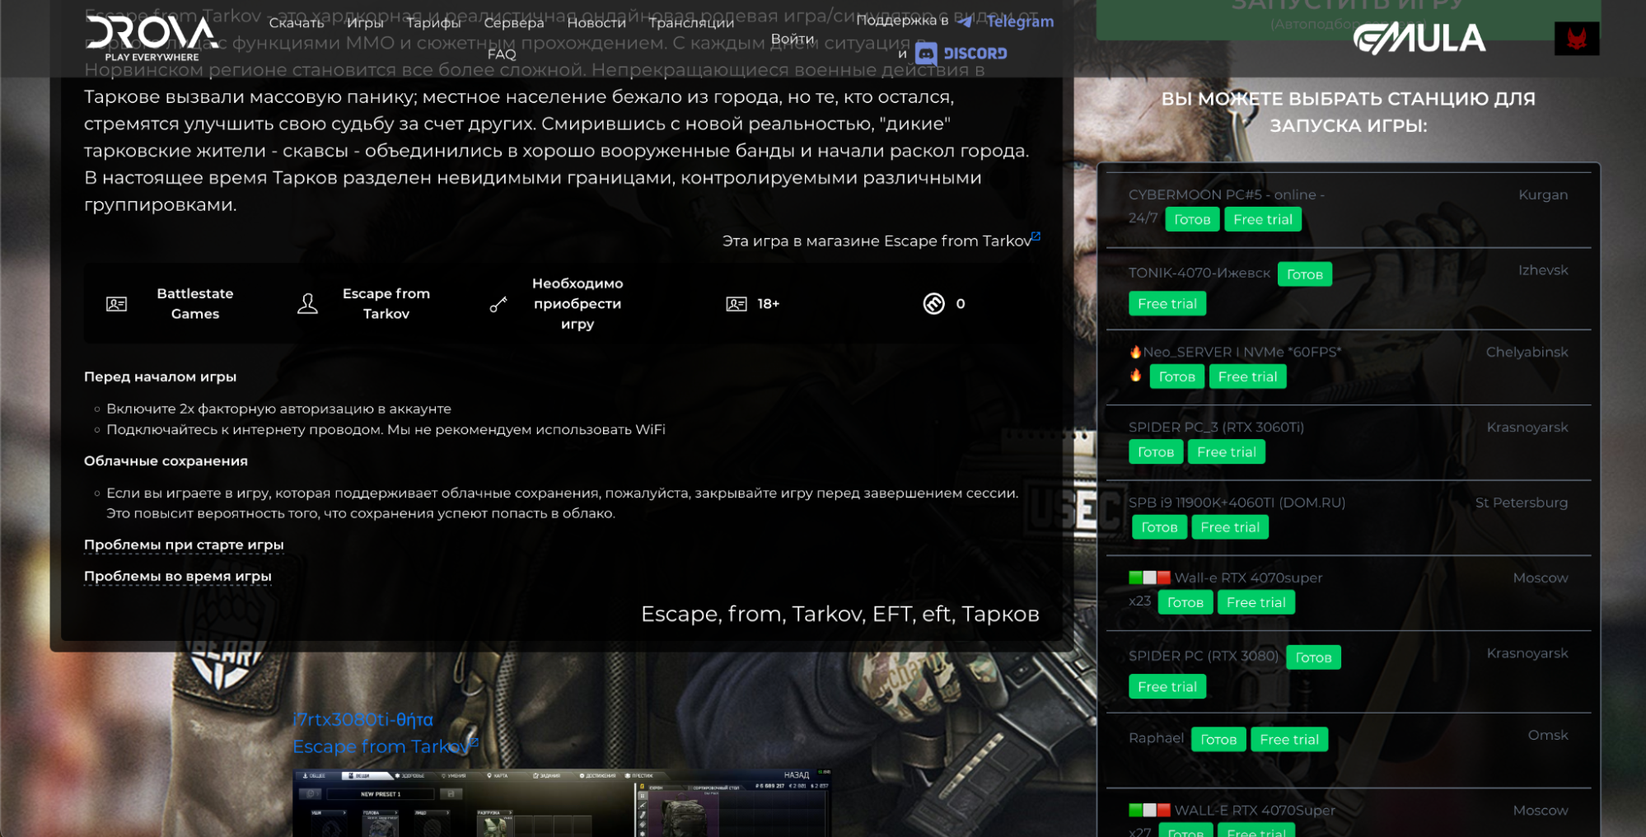Click flag icon beside WALL-E RTX 4070Super x27
Screen dimensions: 1646x837
(1149, 810)
